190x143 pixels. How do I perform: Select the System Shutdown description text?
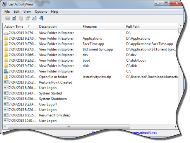tap(53, 99)
